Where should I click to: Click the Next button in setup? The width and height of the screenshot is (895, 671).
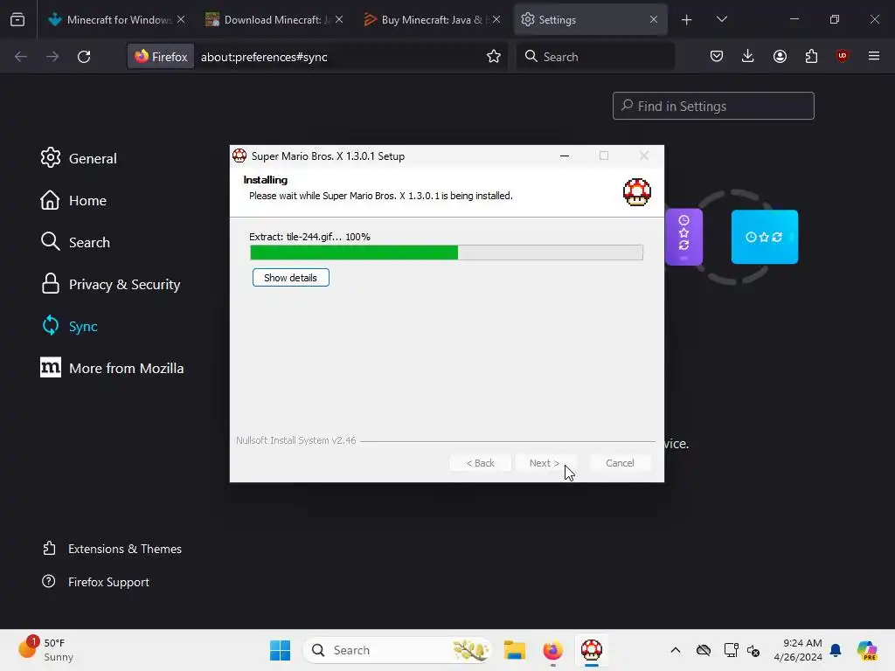pos(544,463)
